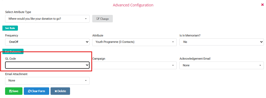Open the Select Attribute Type dropdown
Viewport: 266px width, 98px height.
pyautogui.click(x=47, y=19)
